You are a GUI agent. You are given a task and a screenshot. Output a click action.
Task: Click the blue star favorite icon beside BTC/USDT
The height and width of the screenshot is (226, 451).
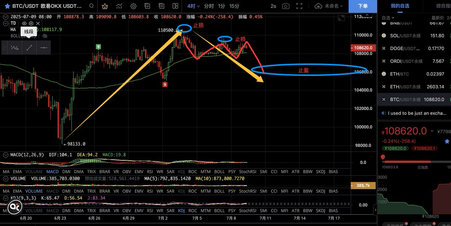point(7,6)
